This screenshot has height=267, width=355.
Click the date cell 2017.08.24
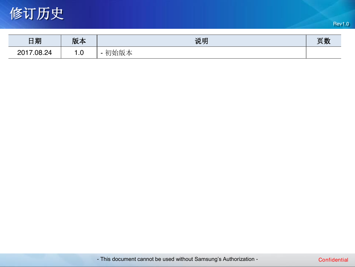tap(34, 53)
